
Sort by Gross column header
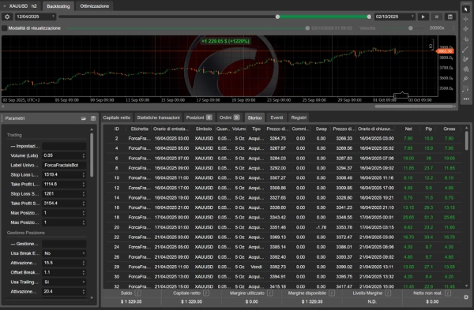coord(450,129)
